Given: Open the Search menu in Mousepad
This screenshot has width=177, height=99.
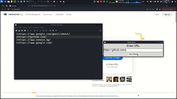Looking at the screenshot, I should click(x=25, y=28).
